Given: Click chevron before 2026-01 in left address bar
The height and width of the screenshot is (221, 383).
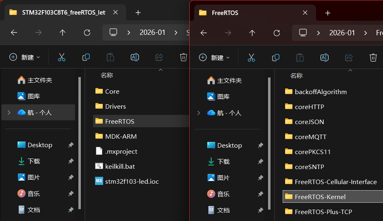Looking at the screenshot, I should point(129,32).
